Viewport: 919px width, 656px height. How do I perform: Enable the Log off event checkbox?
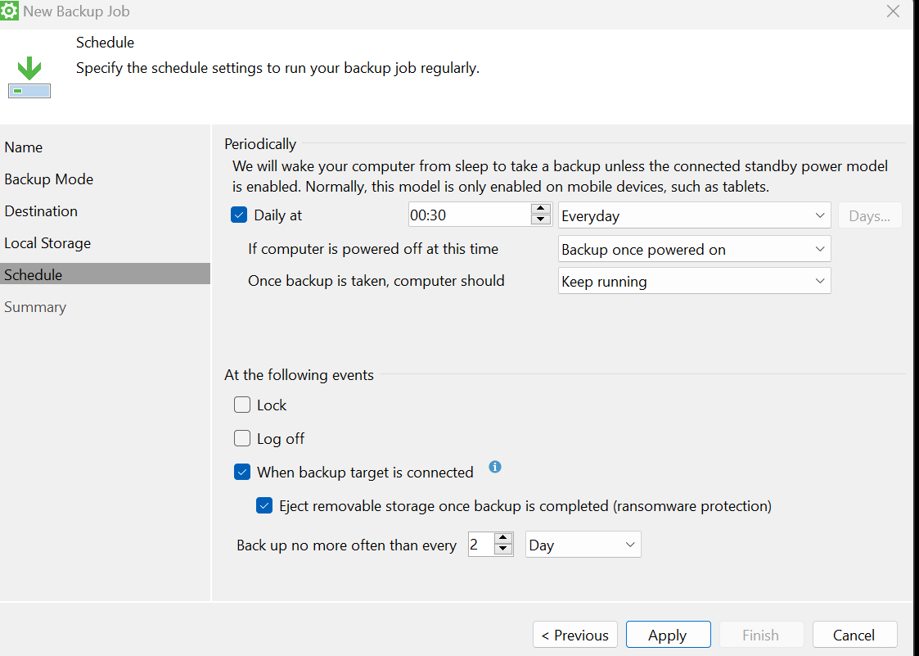click(242, 438)
